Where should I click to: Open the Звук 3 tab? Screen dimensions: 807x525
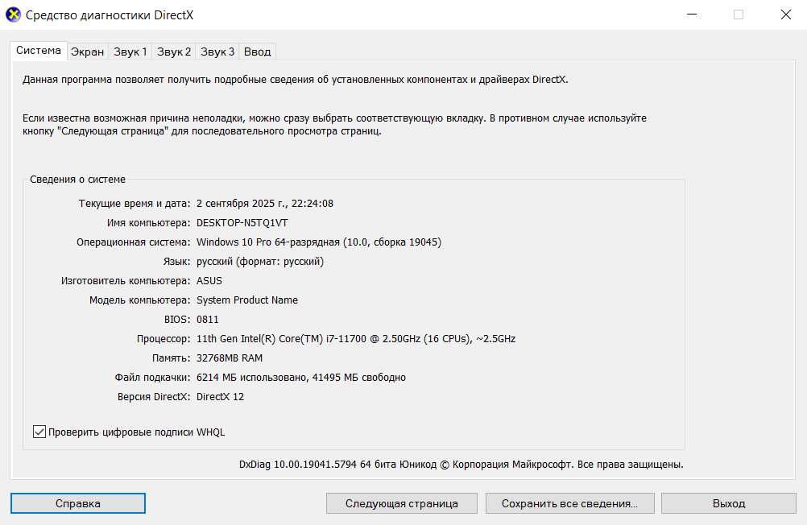click(217, 52)
